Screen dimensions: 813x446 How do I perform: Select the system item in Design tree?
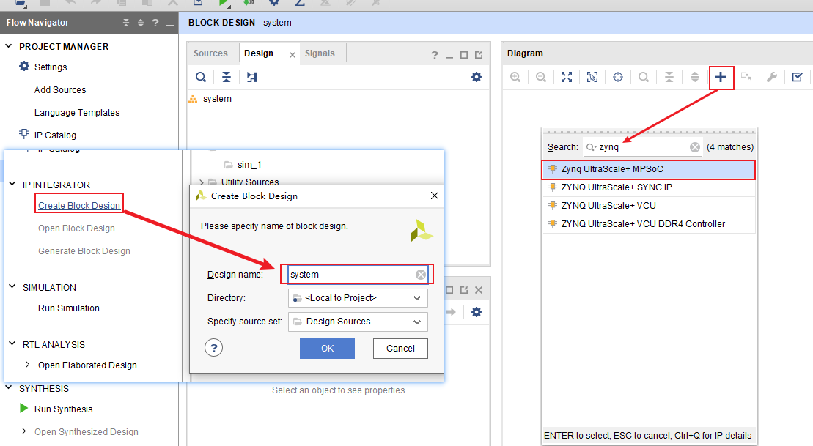[217, 99]
